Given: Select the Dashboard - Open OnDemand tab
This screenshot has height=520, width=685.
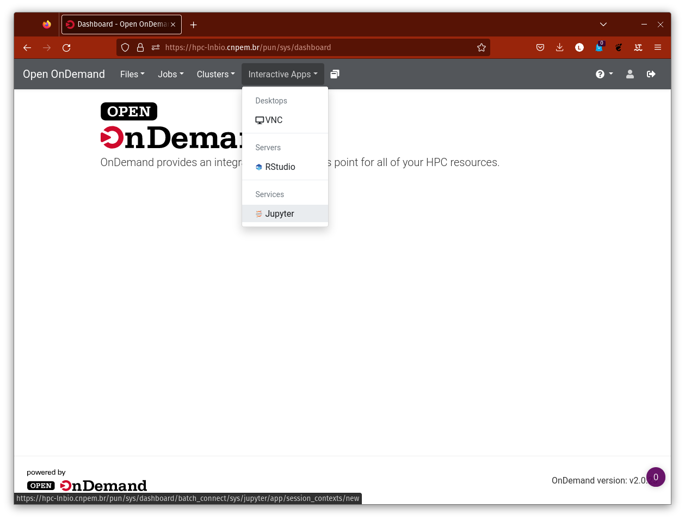Looking at the screenshot, I should pos(121,25).
